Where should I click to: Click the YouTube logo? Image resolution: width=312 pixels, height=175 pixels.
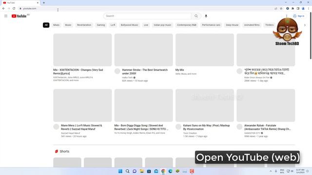click(x=19, y=16)
